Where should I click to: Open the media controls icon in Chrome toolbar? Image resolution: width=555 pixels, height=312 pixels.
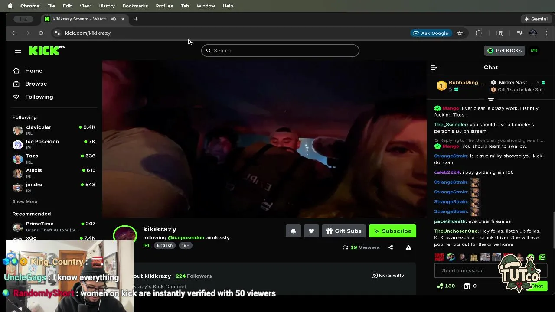(x=519, y=33)
